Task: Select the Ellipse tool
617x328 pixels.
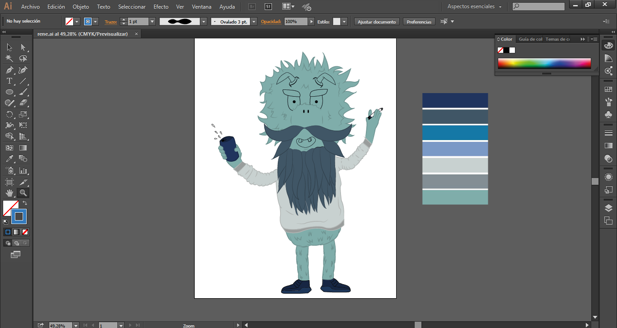Action: pyautogui.click(x=9, y=92)
